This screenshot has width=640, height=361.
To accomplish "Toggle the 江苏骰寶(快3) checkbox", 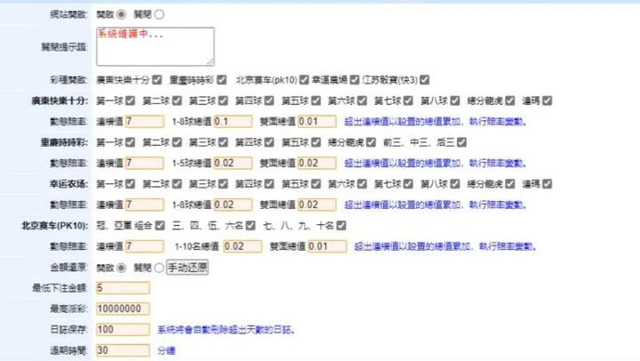I will coord(424,79).
